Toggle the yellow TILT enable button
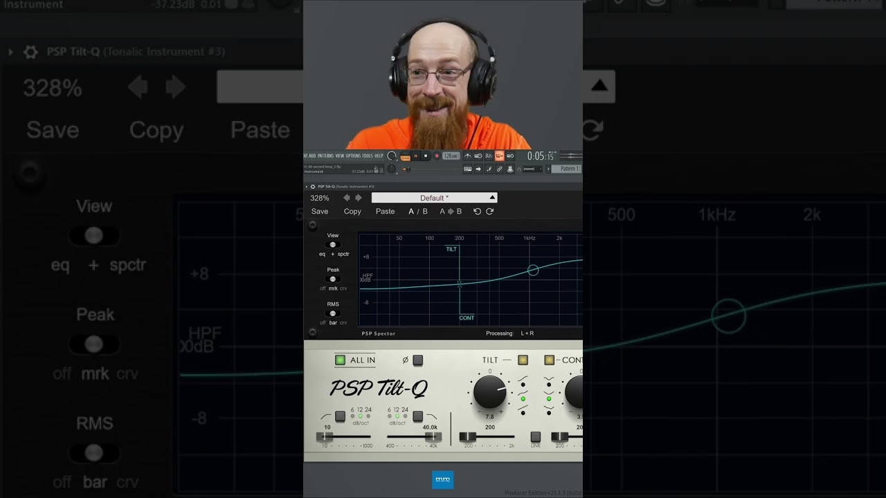Image resolution: width=886 pixels, height=498 pixels. click(x=523, y=360)
